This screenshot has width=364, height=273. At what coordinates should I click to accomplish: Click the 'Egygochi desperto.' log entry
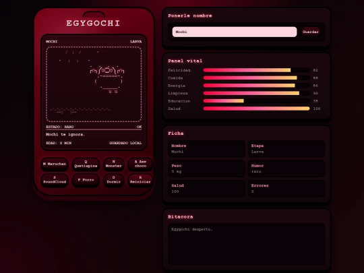(191, 229)
